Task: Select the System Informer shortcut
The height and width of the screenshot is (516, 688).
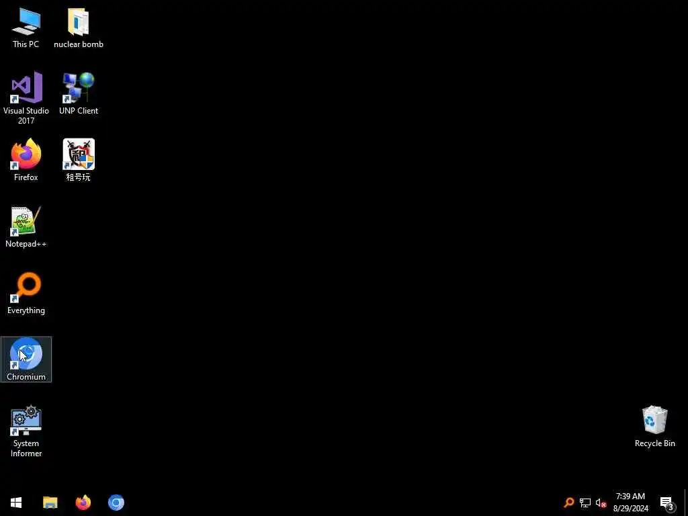Action: click(26, 432)
